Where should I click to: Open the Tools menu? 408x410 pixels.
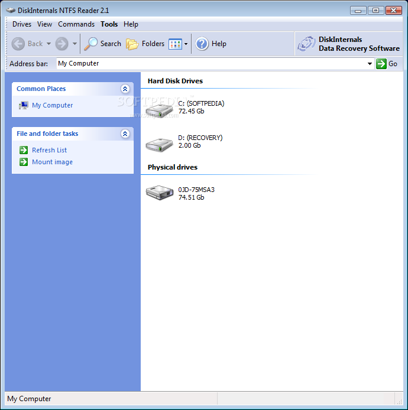(109, 24)
